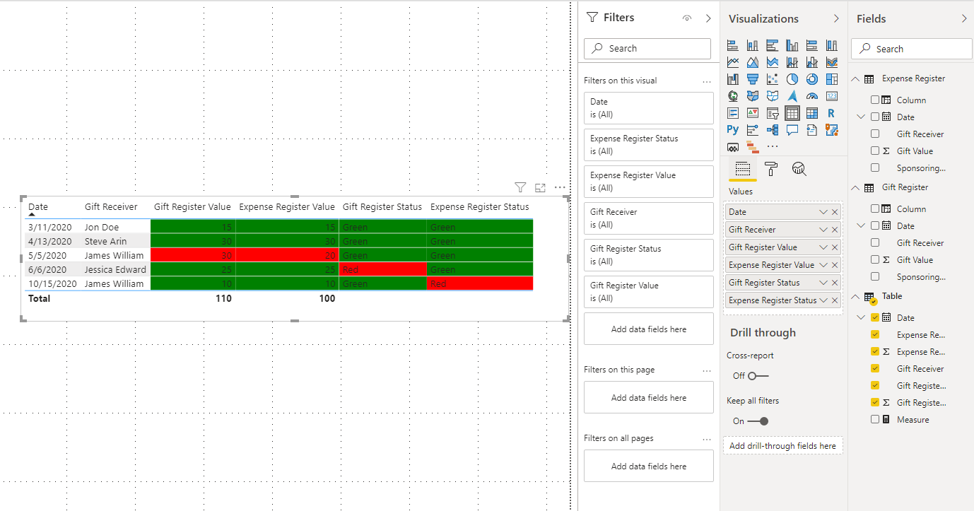Viewport: 974px width, 511px height.
Task: Check Column under Expense Register
Action: 875,100
